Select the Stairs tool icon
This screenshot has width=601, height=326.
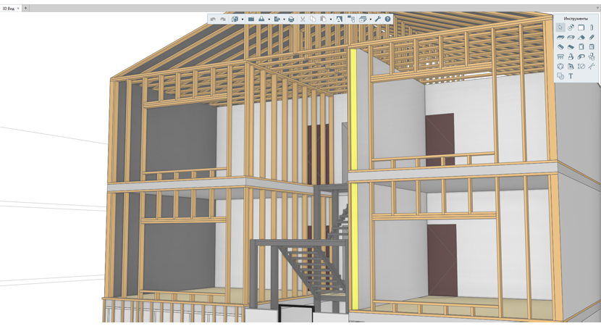click(560, 47)
